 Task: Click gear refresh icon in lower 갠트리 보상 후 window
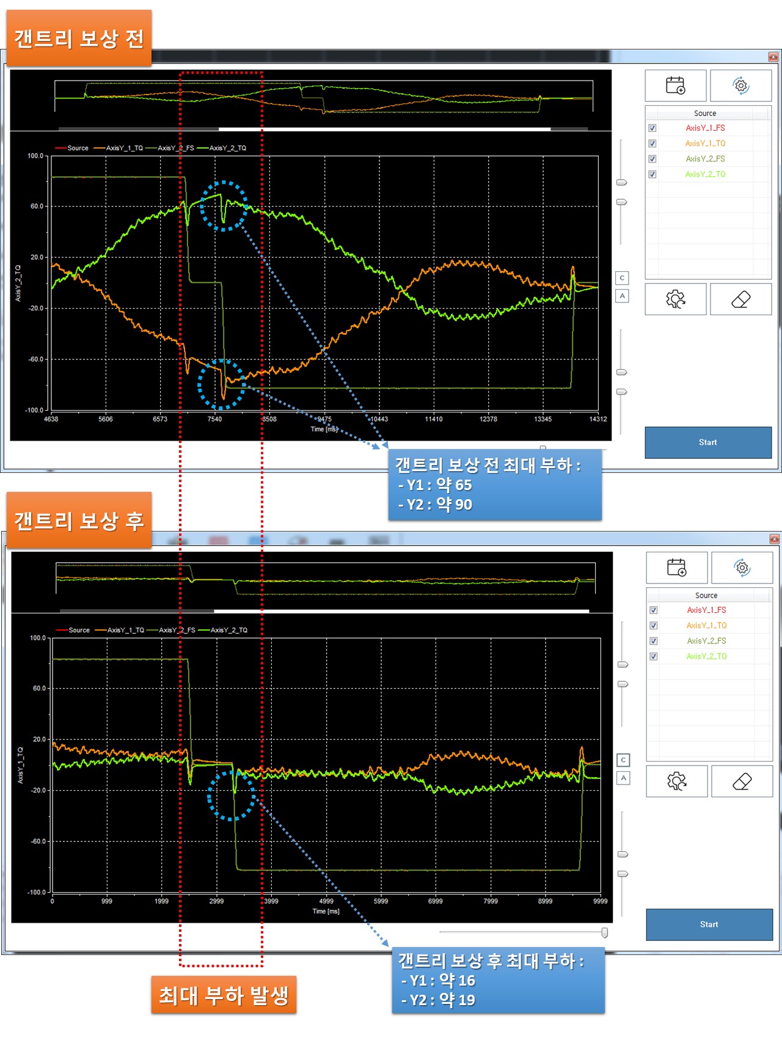(742, 568)
